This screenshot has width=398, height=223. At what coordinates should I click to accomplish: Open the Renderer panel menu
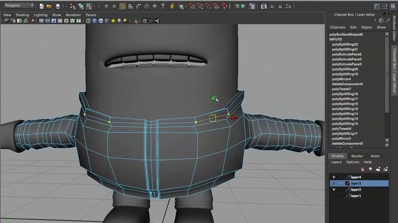73,15
